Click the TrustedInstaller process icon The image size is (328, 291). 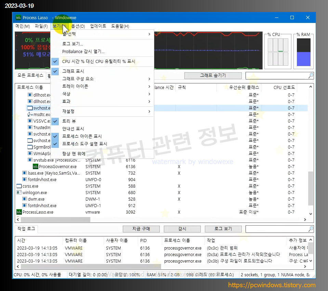click(30, 127)
